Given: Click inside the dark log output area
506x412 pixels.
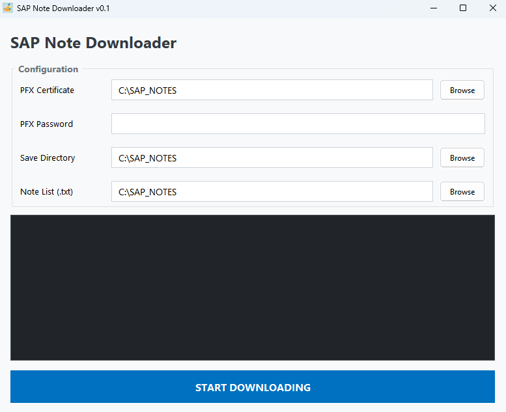Looking at the screenshot, I should (x=253, y=288).
